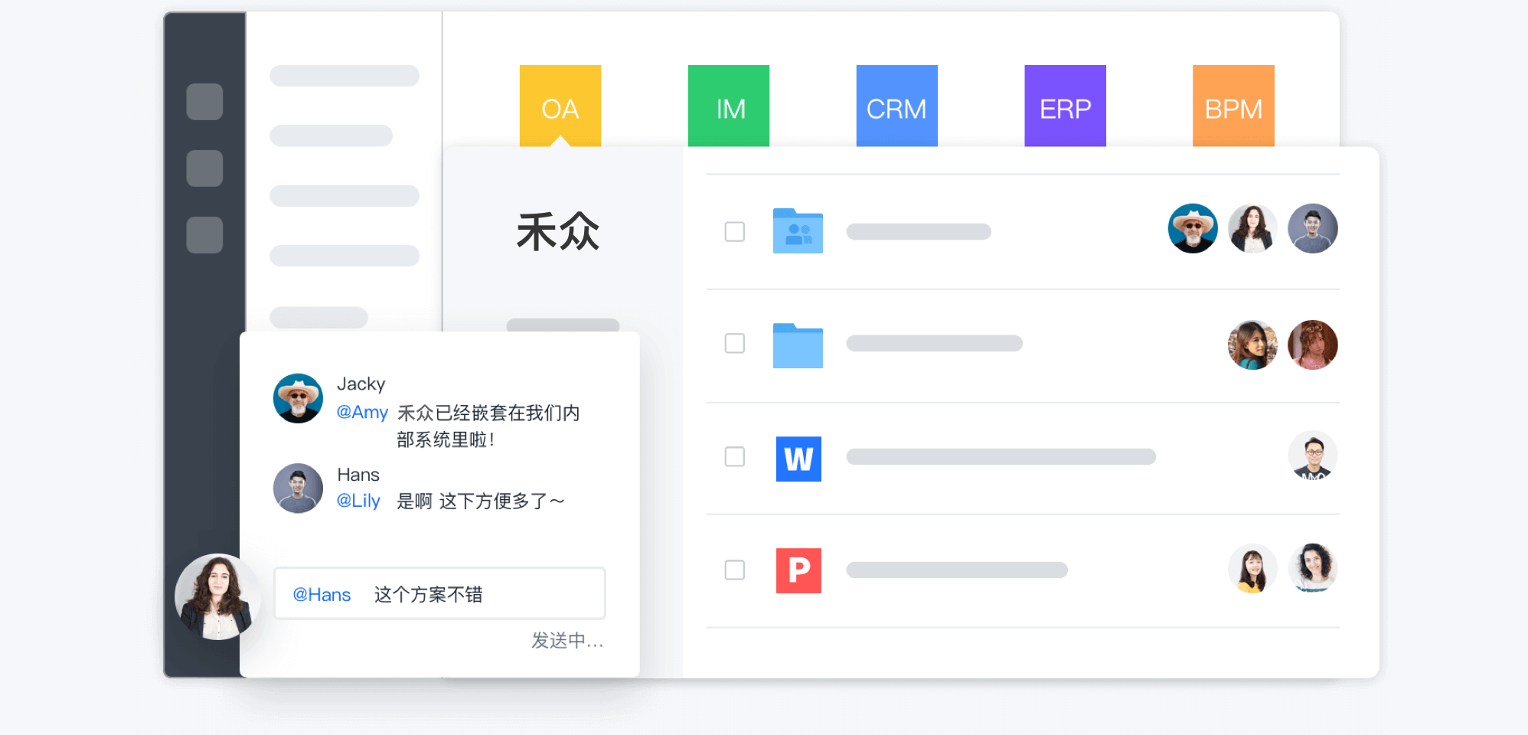Click the middle dark sidebar square icon

click(x=204, y=168)
